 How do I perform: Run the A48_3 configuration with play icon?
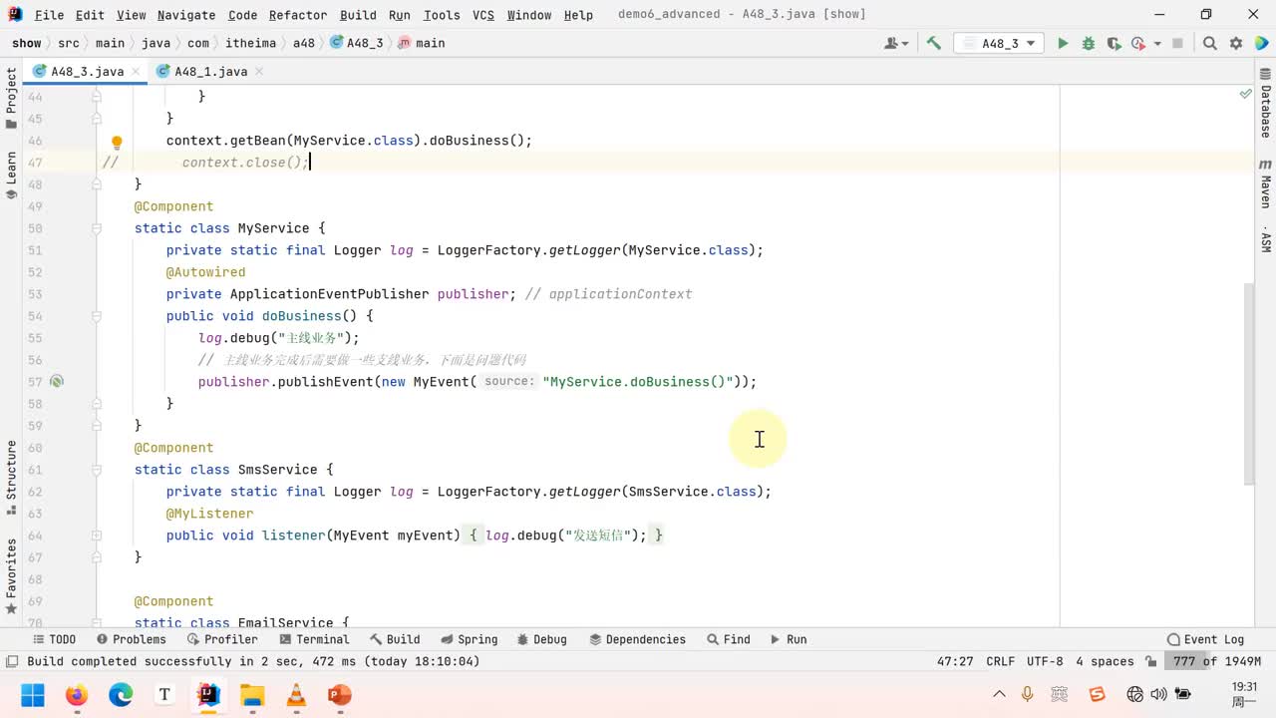[1063, 43]
